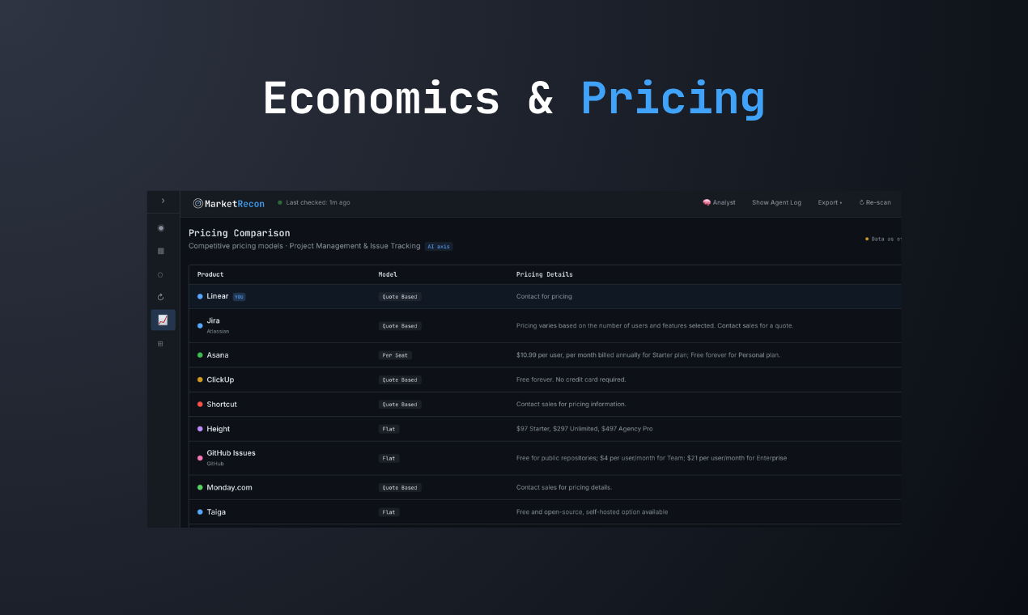
Task: Select the Product column header
Action: (x=210, y=274)
